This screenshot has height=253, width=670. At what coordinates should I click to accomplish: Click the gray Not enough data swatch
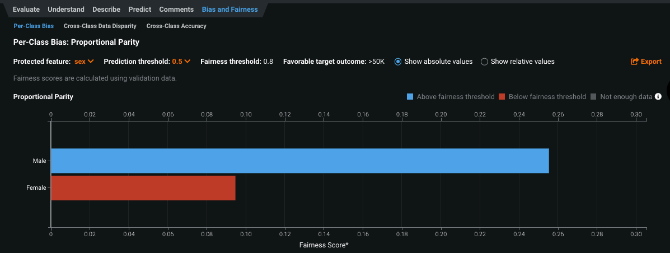[593, 97]
